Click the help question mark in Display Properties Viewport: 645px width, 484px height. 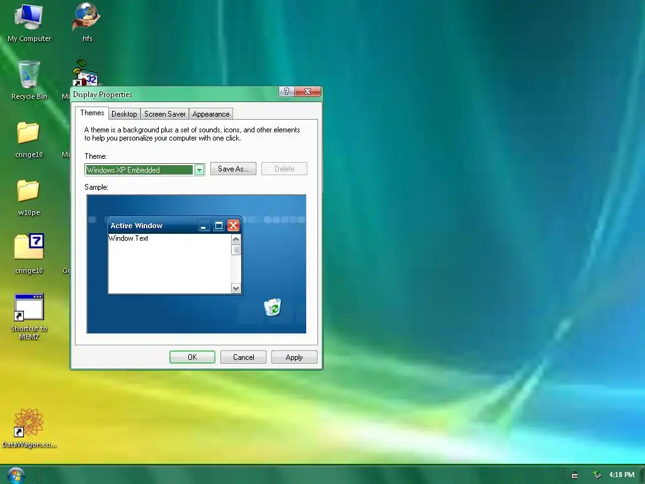[287, 91]
